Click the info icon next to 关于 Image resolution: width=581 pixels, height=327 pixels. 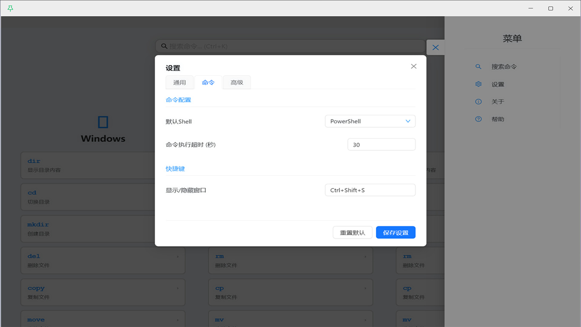pos(478,102)
